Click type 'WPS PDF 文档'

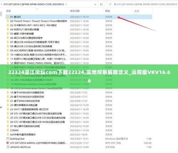click(x=113, y=143)
